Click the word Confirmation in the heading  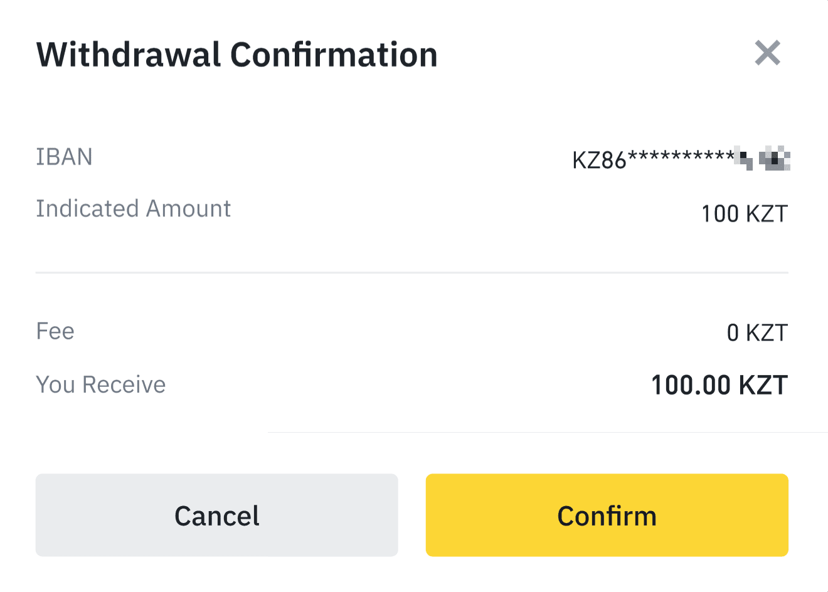coord(334,55)
